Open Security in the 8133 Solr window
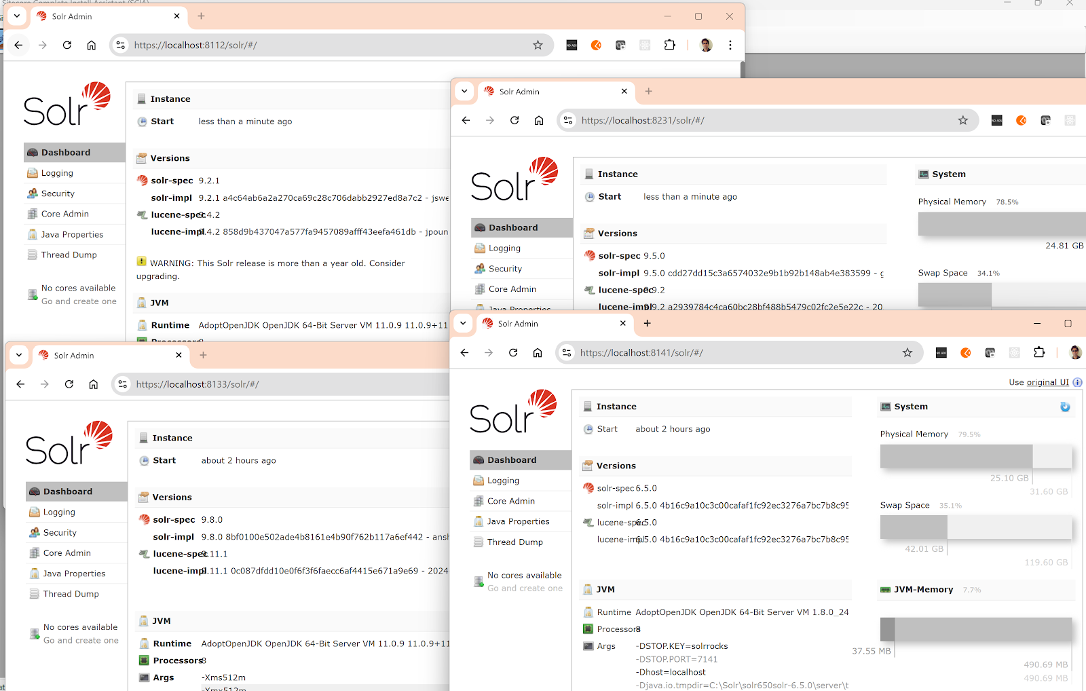The image size is (1086, 691). click(77, 532)
